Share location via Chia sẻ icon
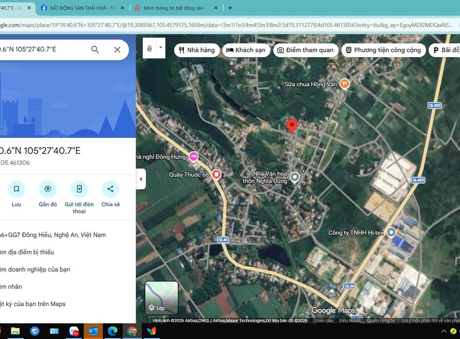The height and width of the screenshot is (339, 460). [x=110, y=189]
